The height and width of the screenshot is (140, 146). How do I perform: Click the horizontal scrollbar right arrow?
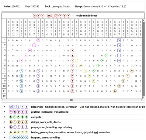tap(141, 100)
